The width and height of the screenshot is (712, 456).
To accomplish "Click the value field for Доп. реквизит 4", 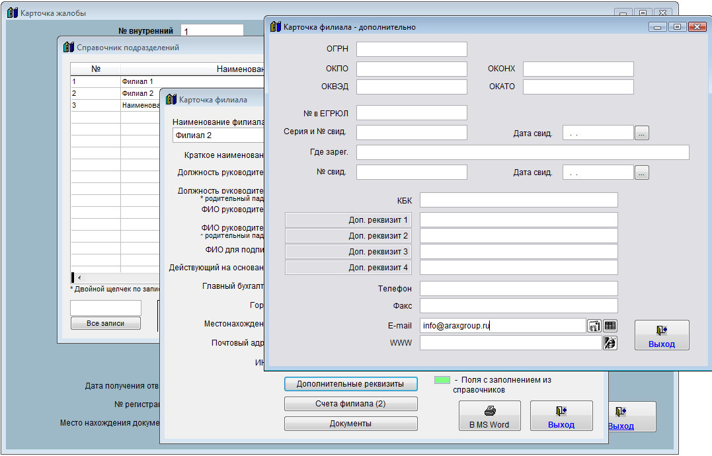I will tap(518, 267).
